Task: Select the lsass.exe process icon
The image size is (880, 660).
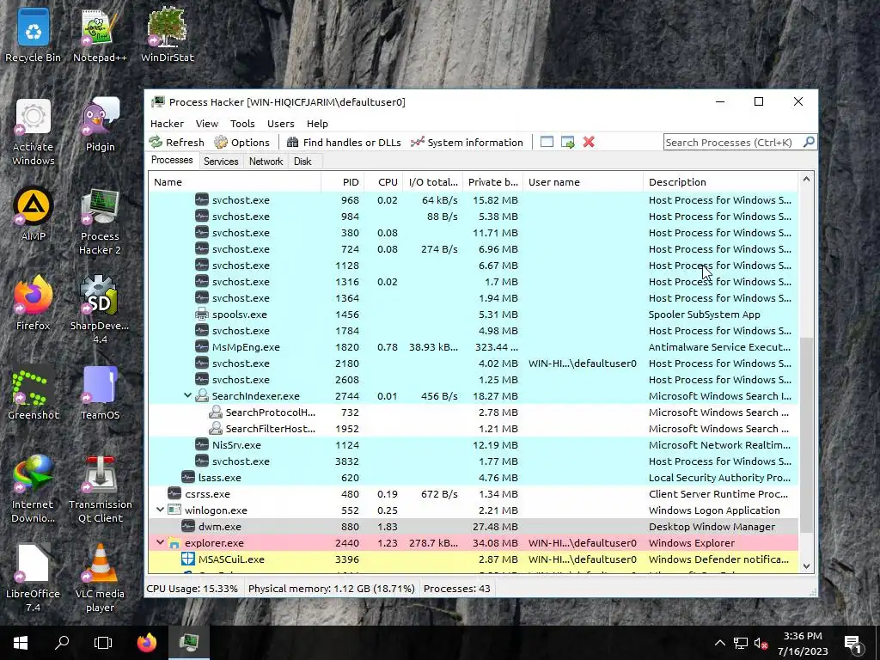Action: click(188, 478)
